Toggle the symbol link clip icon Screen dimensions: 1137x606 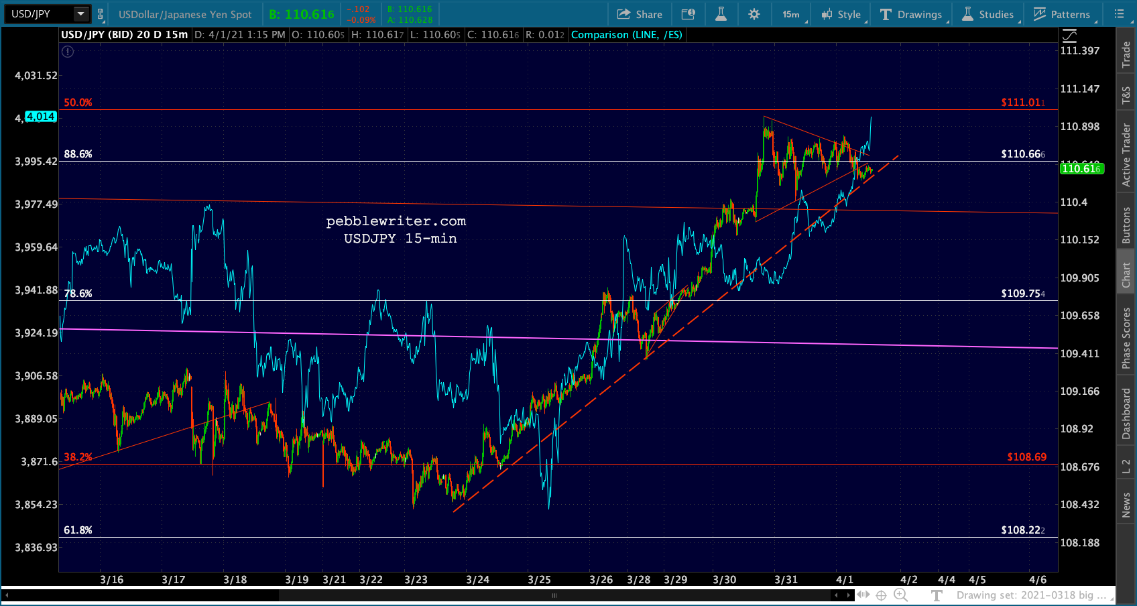pyautogui.click(x=100, y=14)
